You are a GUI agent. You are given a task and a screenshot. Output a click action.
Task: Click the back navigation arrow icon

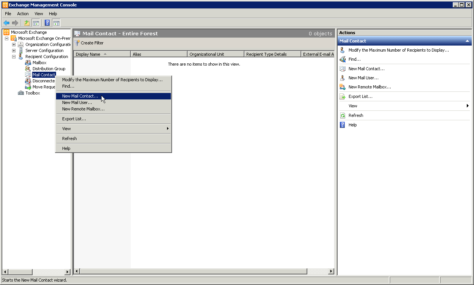click(6, 22)
